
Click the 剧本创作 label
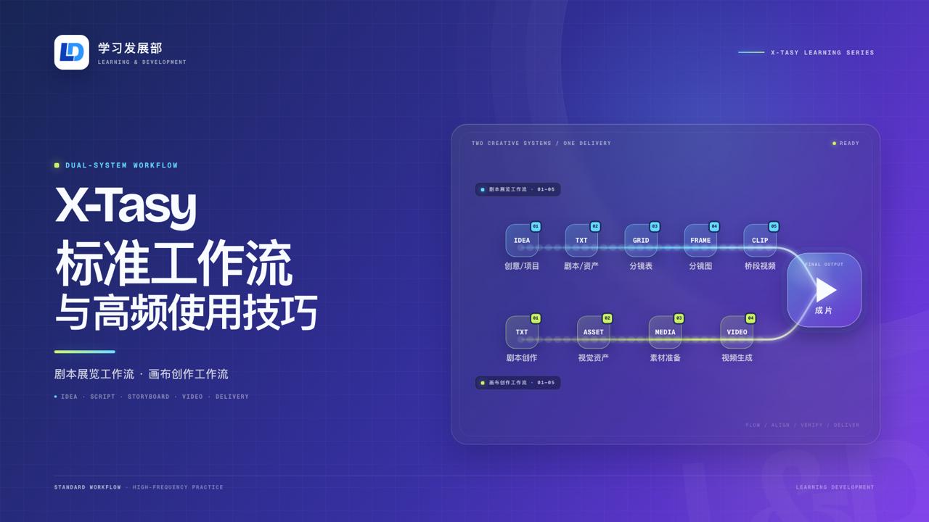(522, 358)
